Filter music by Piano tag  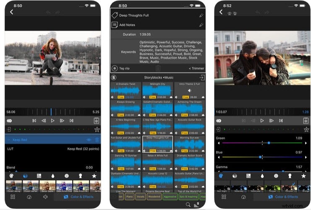(x=130, y=197)
